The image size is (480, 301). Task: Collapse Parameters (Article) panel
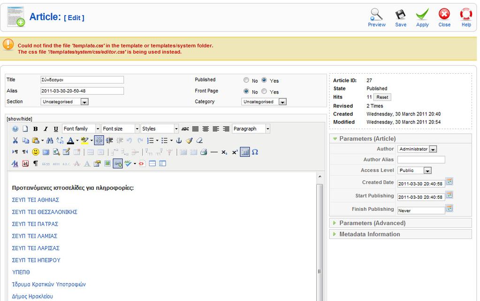tap(400, 139)
